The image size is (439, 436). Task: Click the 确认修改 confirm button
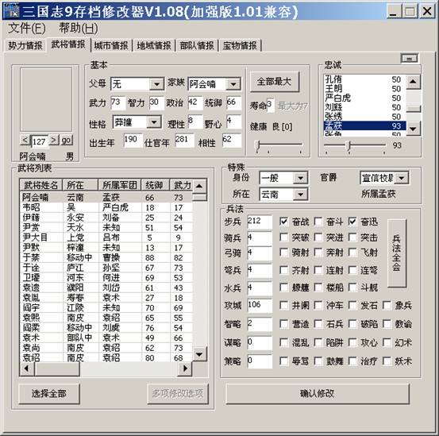tap(318, 393)
